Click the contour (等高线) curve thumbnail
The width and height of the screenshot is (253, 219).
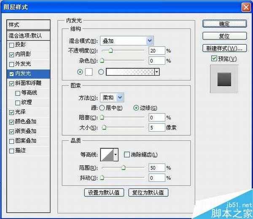point(107,155)
